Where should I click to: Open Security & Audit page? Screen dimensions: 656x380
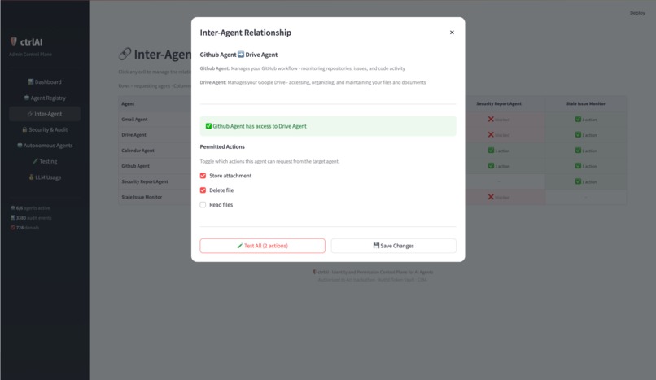click(45, 129)
